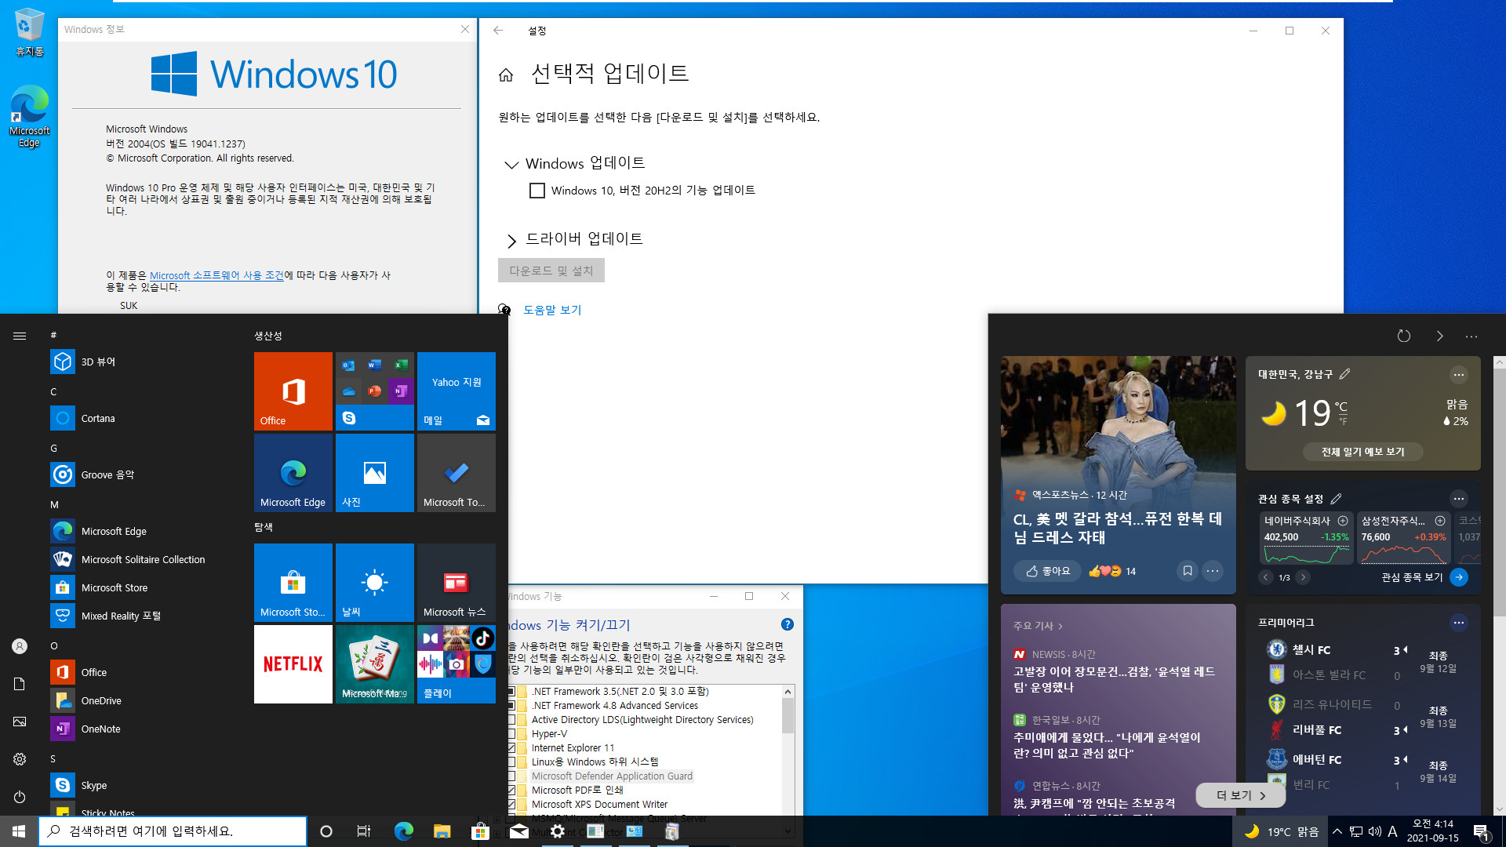The height and width of the screenshot is (847, 1506).
Task: Click the Office icon in Start menu
Action: point(293,391)
